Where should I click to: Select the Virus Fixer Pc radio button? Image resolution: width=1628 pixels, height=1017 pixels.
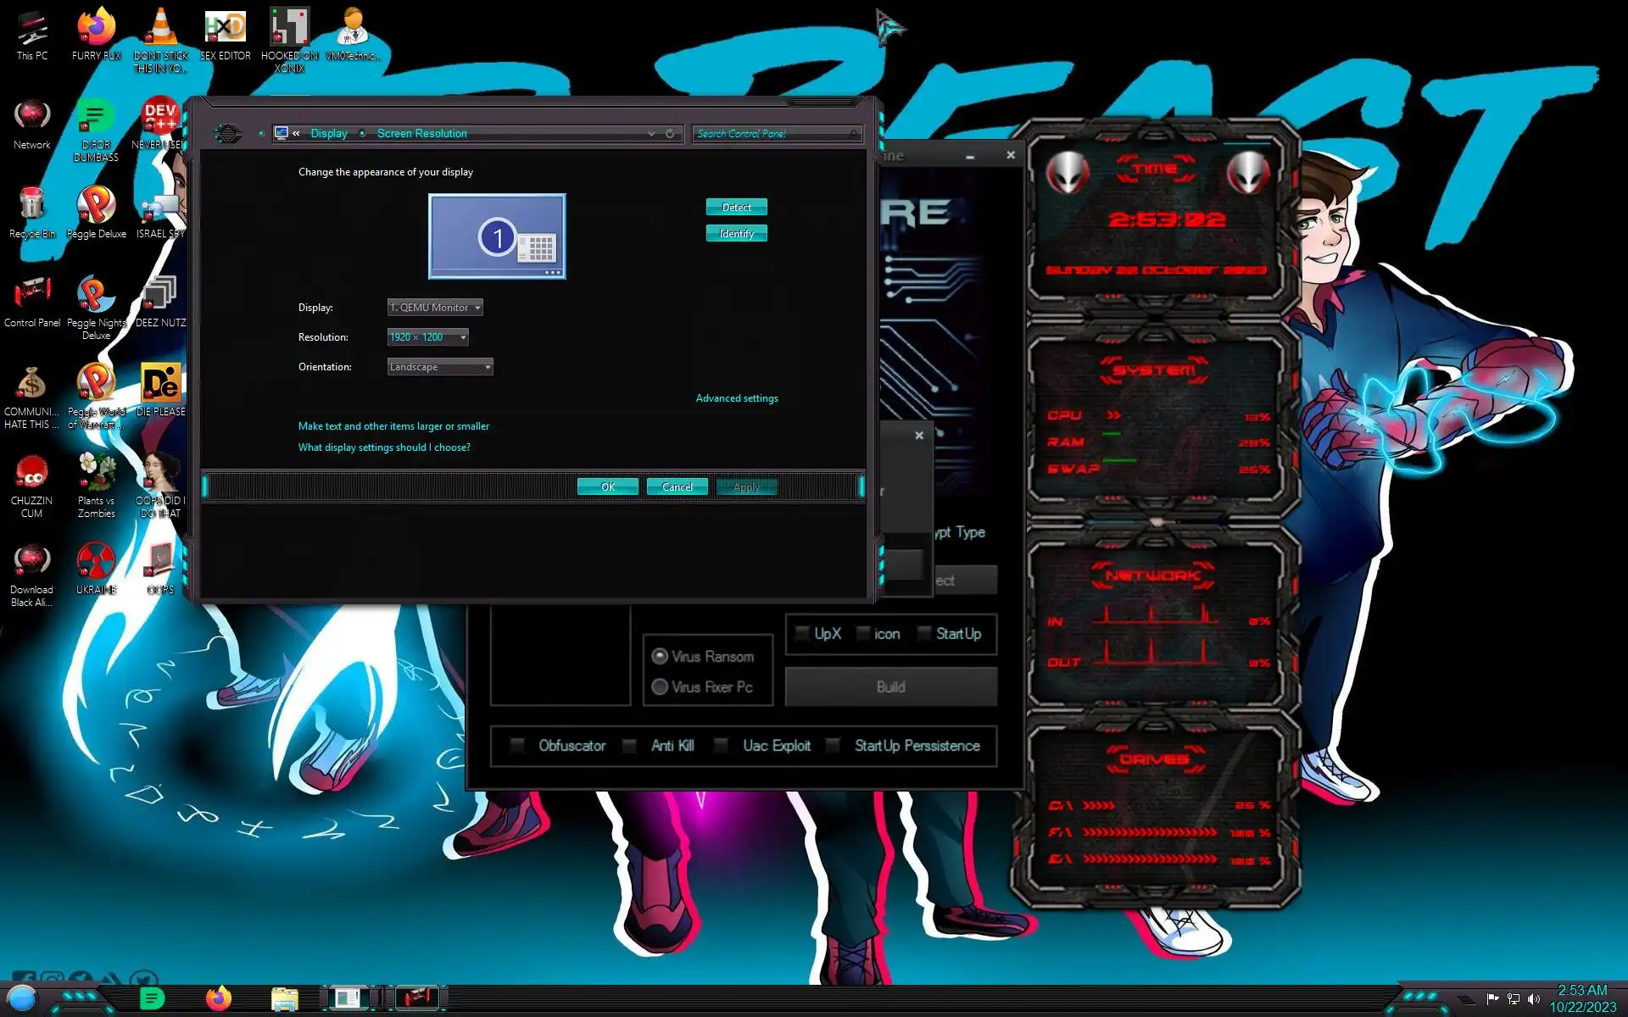(660, 687)
